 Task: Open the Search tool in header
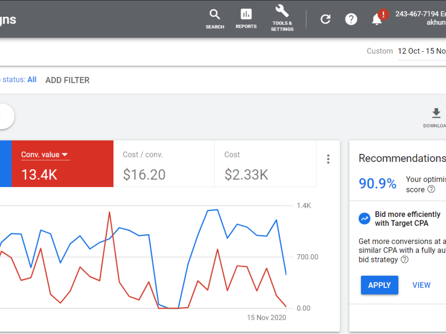[215, 19]
